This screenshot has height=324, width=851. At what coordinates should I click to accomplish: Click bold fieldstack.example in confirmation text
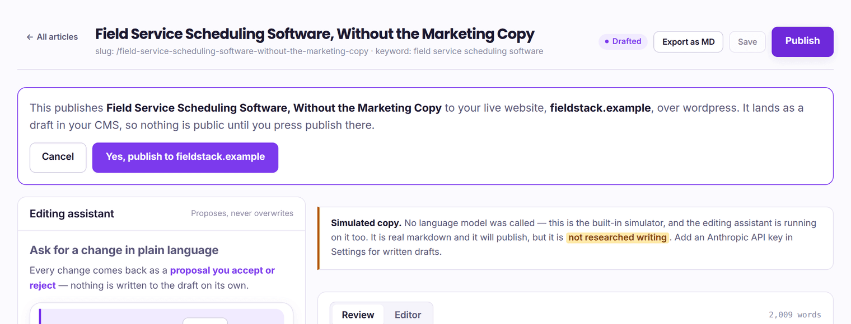tap(600, 108)
